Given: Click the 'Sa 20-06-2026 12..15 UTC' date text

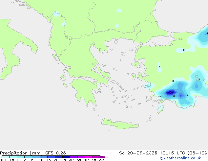Looking at the screenshot, I should [152, 153].
